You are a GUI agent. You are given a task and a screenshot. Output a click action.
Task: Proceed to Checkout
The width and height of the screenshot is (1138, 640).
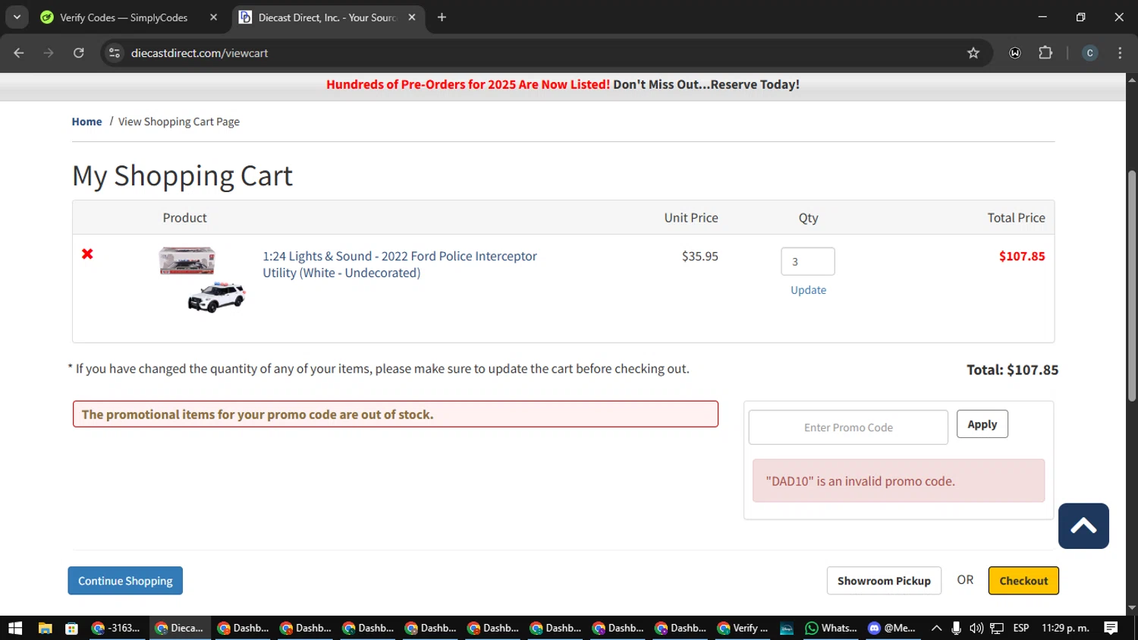point(1023,581)
